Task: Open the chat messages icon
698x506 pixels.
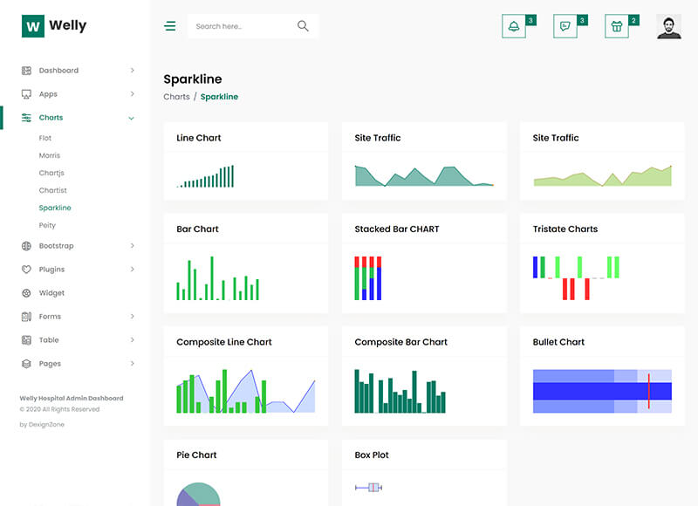Action: pyautogui.click(x=565, y=26)
